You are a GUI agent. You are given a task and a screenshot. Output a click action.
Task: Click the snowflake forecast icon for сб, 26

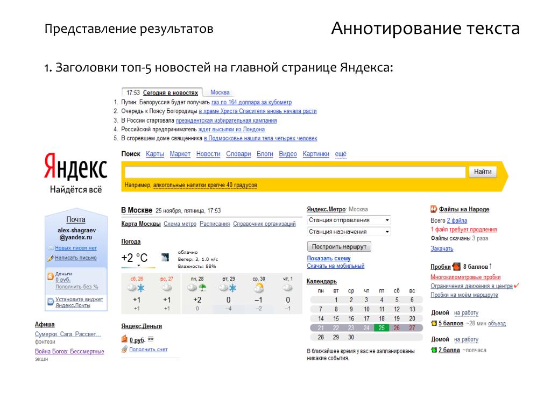point(141,288)
